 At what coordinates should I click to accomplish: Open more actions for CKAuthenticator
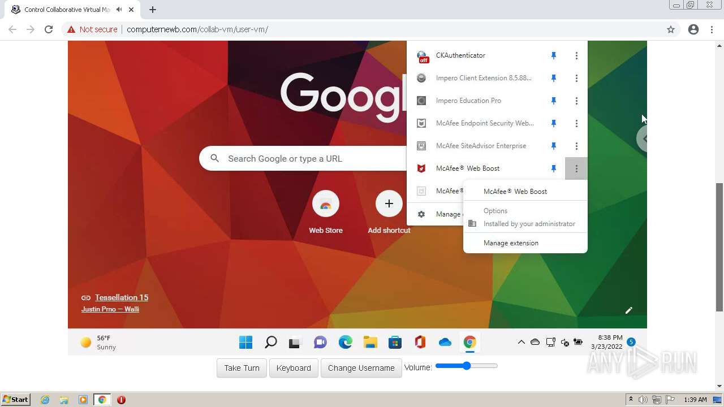[576, 55]
